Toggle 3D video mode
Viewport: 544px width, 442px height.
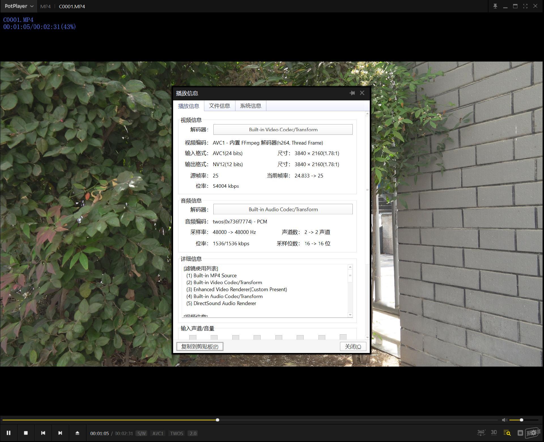coord(494,433)
